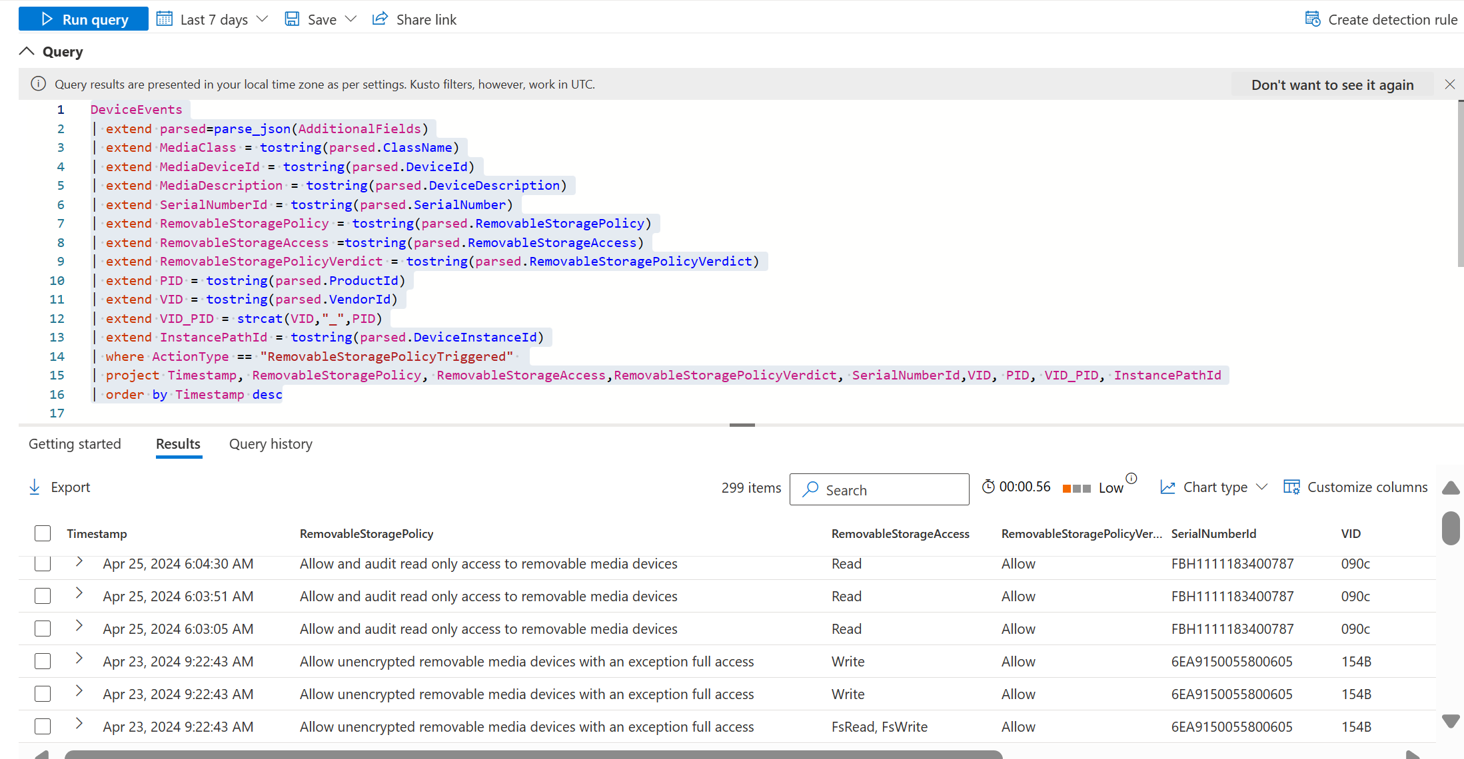
Task: Toggle the second result row checkbox
Action: 43,596
